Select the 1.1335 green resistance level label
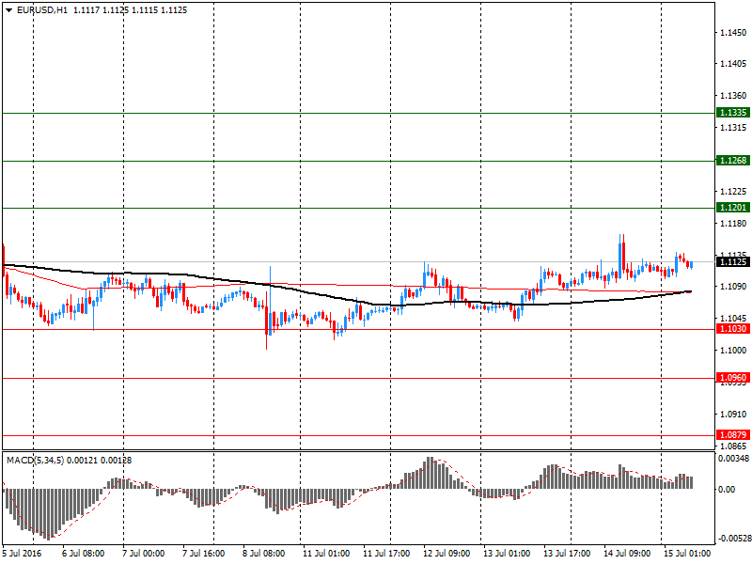The height and width of the screenshot is (564, 752). tap(733, 113)
